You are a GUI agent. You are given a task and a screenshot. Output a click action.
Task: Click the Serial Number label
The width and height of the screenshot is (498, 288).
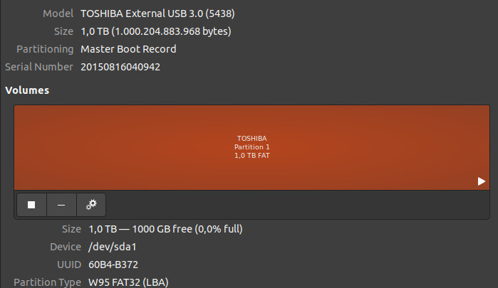pyautogui.click(x=38, y=67)
